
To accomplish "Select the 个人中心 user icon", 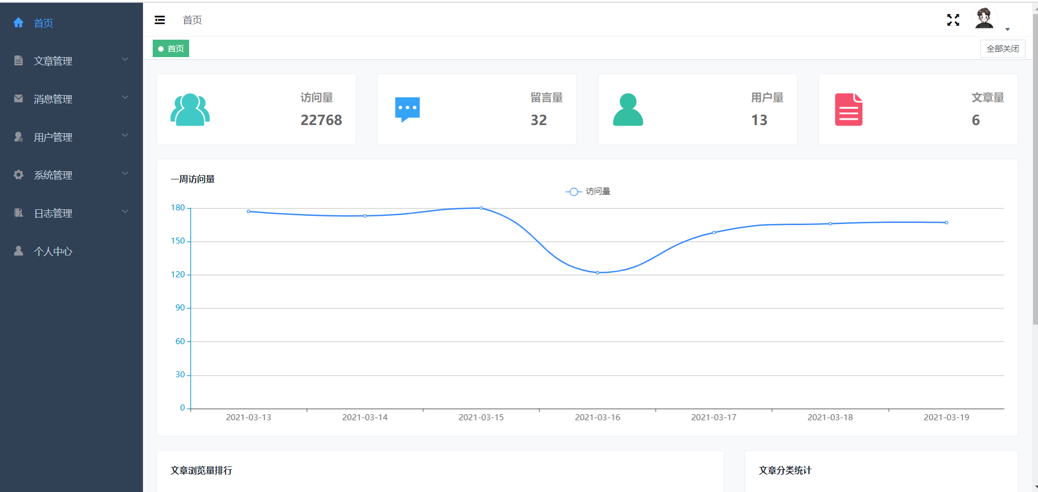I will (18, 251).
